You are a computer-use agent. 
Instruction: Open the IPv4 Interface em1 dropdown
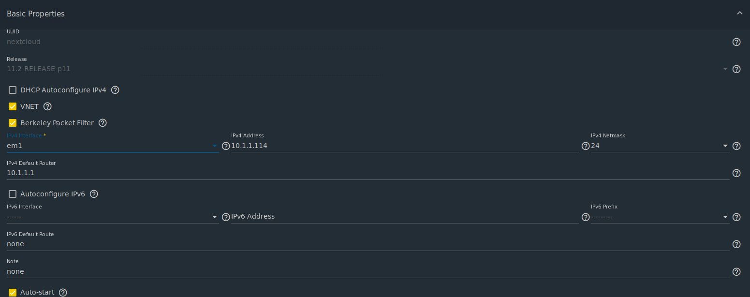113,146
